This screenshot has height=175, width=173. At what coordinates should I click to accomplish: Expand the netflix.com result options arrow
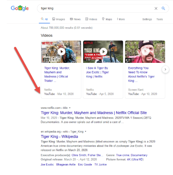pyautogui.click(x=70, y=108)
